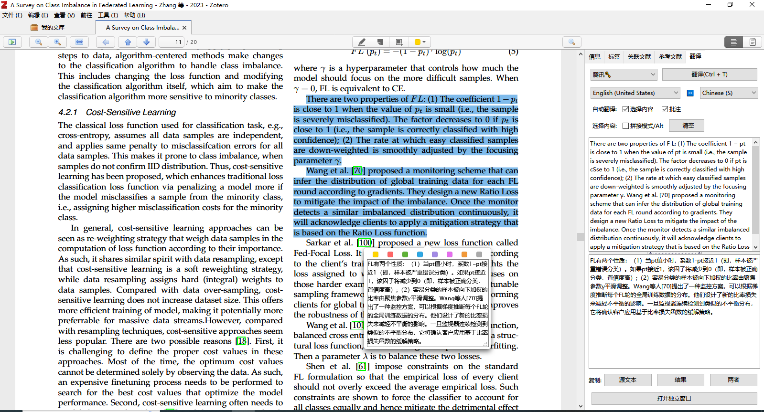Click the My Library folder icon tab
Screen dimensions: 764x412
click(x=34, y=28)
